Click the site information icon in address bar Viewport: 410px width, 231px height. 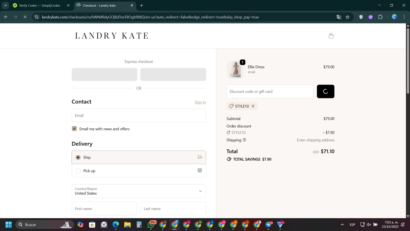[x=36, y=17]
